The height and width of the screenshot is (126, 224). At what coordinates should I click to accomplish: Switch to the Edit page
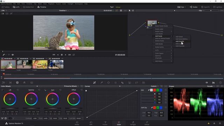pyautogui.click(x=91, y=123)
